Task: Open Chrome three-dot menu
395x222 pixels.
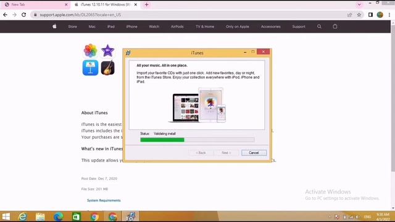Action: point(389,15)
